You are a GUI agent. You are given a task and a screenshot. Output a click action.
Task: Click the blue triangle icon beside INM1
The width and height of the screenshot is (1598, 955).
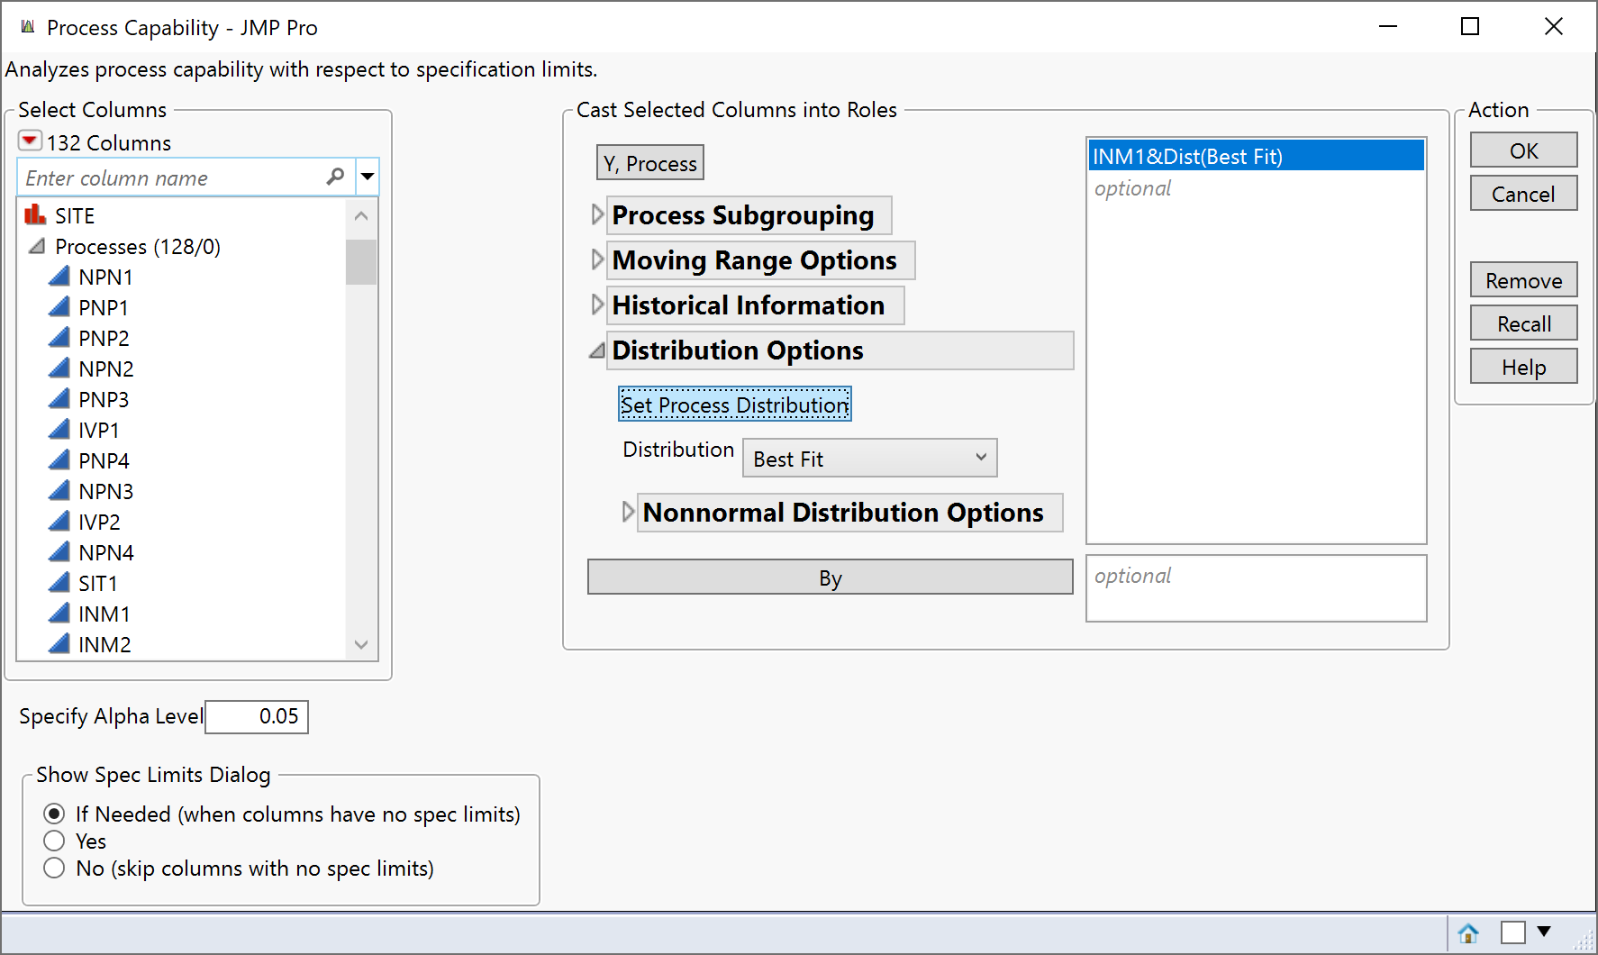tap(59, 613)
